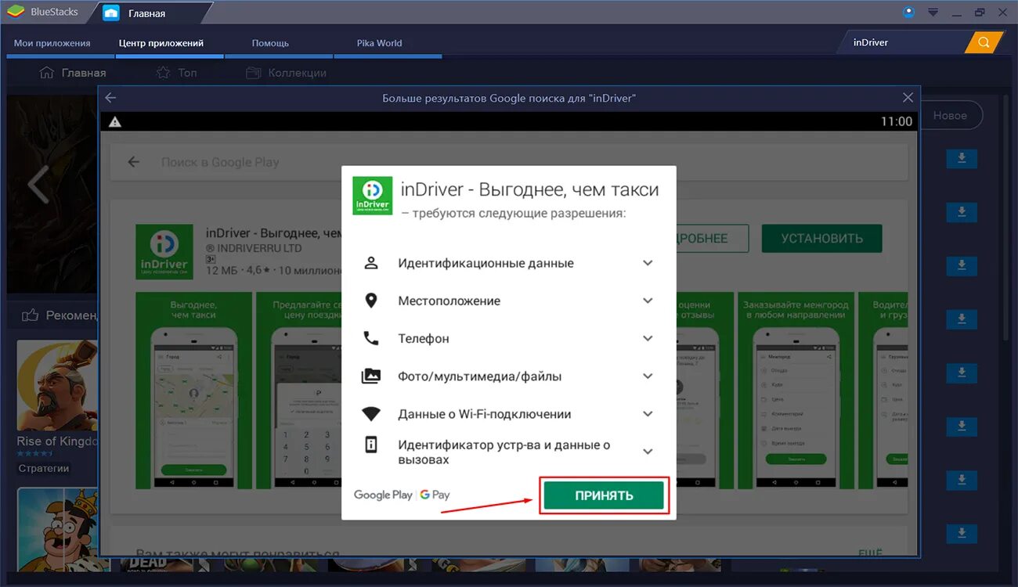Screen dimensions: 1018x587
Task: Click the inDriver app icon on Play page
Action: pos(164,252)
